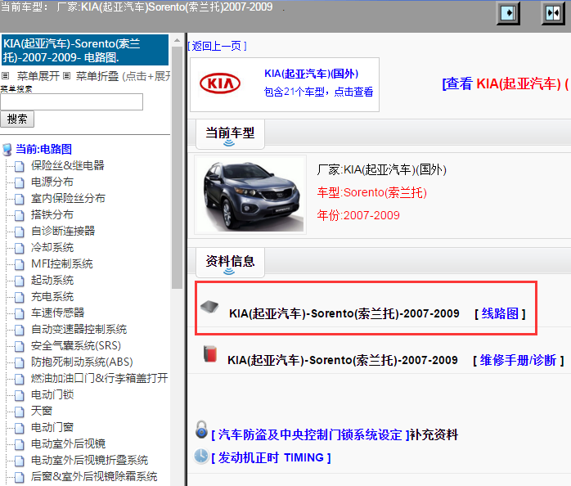Open the 线路图 link
Image resolution: width=571 pixels, height=486 pixels.
pos(500,313)
